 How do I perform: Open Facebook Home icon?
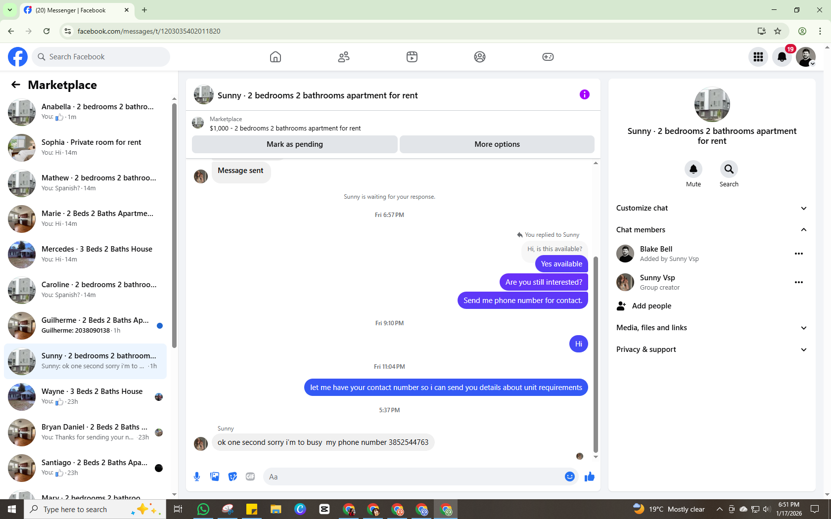pos(276,57)
